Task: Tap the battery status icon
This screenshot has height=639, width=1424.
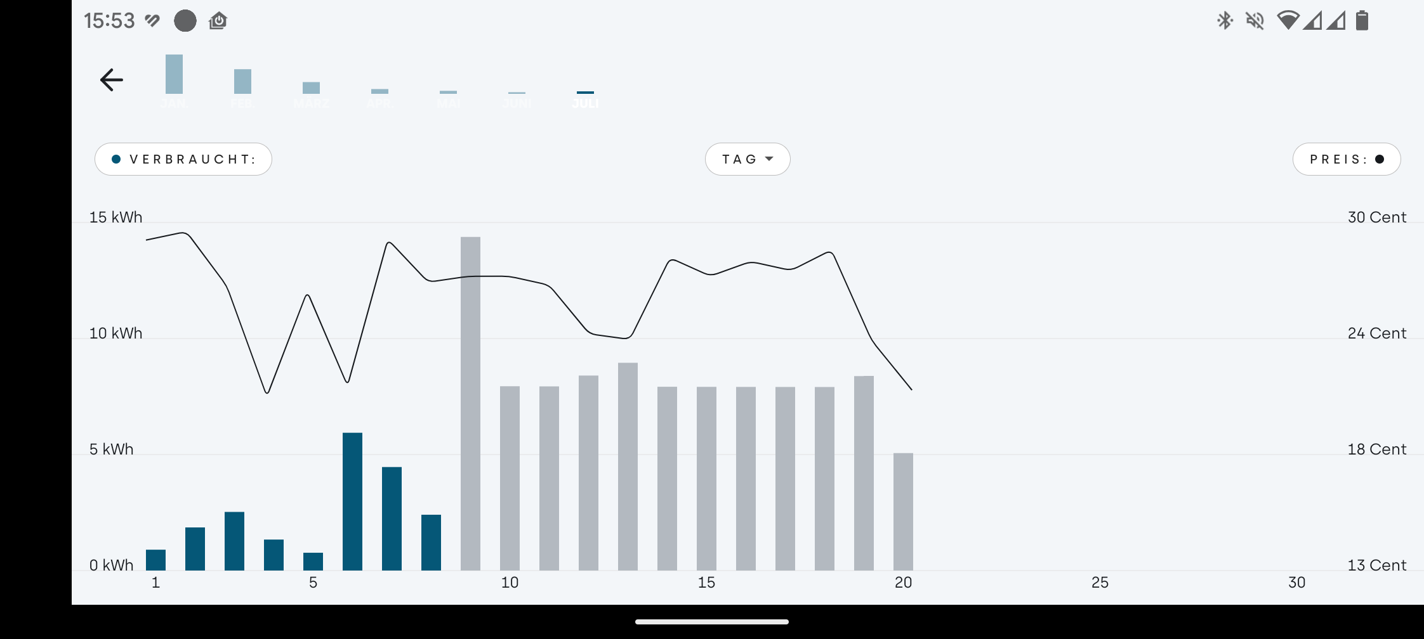Action: 1362,20
